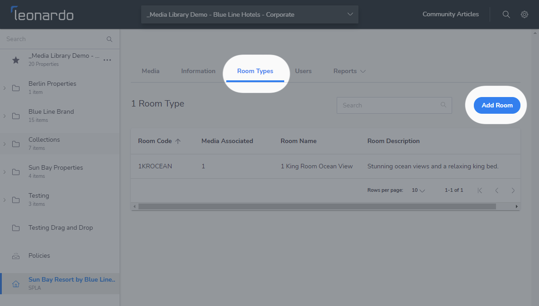
Task: Click the 1 Room Type heading
Action: pyautogui.click(x=158, y=103)
